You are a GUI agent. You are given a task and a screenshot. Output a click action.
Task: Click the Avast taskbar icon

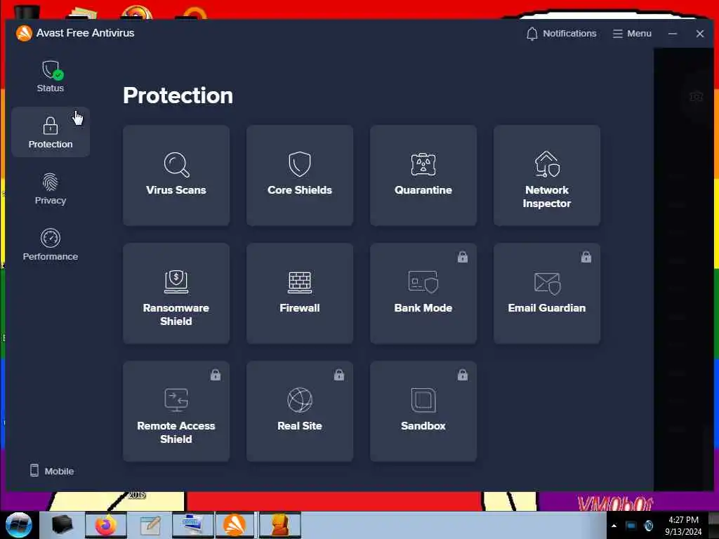(235, 525)
